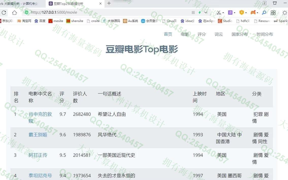Open the idea bookmark
This screenshot has width=288, height=180.
[x=188, y=21]
